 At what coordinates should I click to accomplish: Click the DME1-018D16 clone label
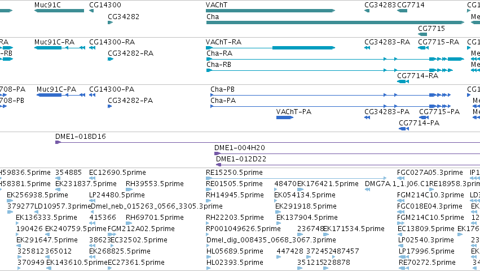tap(81, 137)
